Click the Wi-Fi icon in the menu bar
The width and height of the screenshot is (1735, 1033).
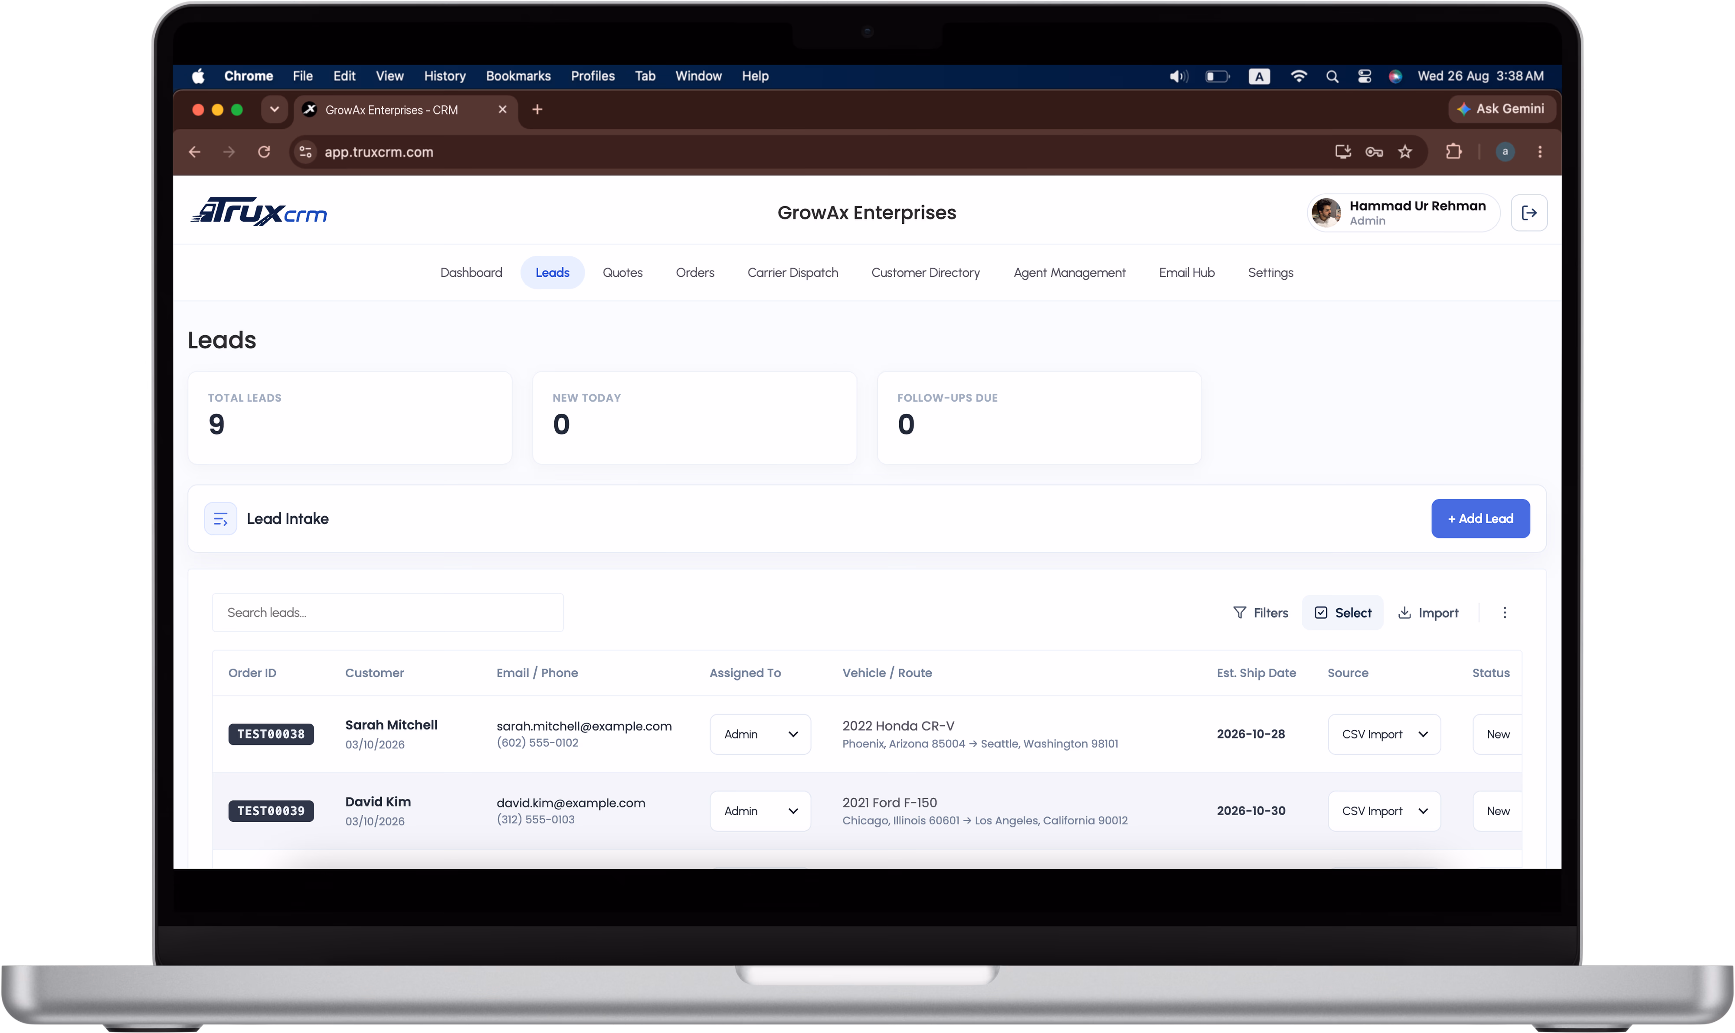point(1298,76)
